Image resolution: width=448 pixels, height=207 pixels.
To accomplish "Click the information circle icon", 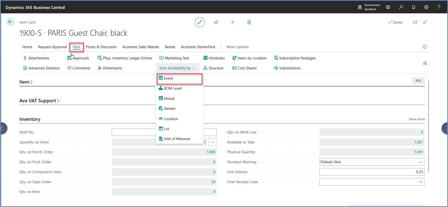I will [425, 47].
